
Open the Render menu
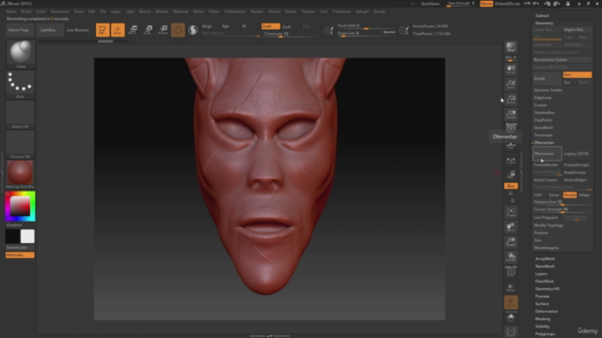click(257, 11)
